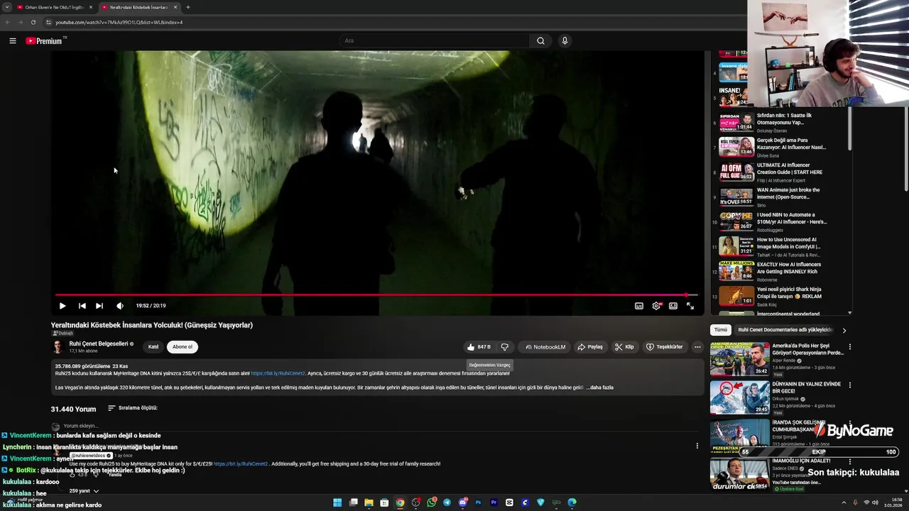Skip to next video in playlist
The height and width of the screenshot is (511, 909).
[x=99, y=306]
